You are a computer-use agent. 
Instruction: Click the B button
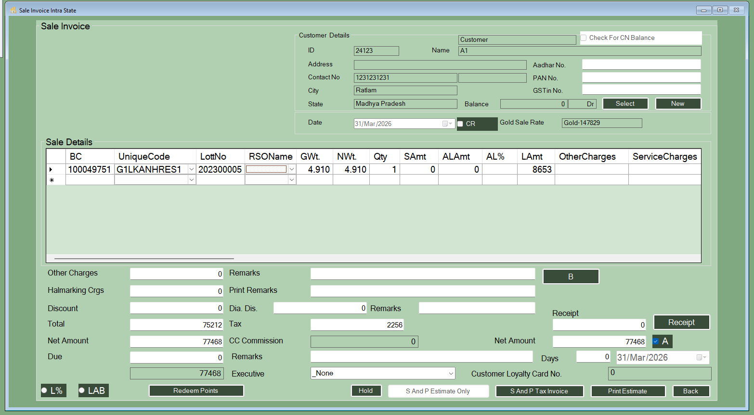(571, 277)
